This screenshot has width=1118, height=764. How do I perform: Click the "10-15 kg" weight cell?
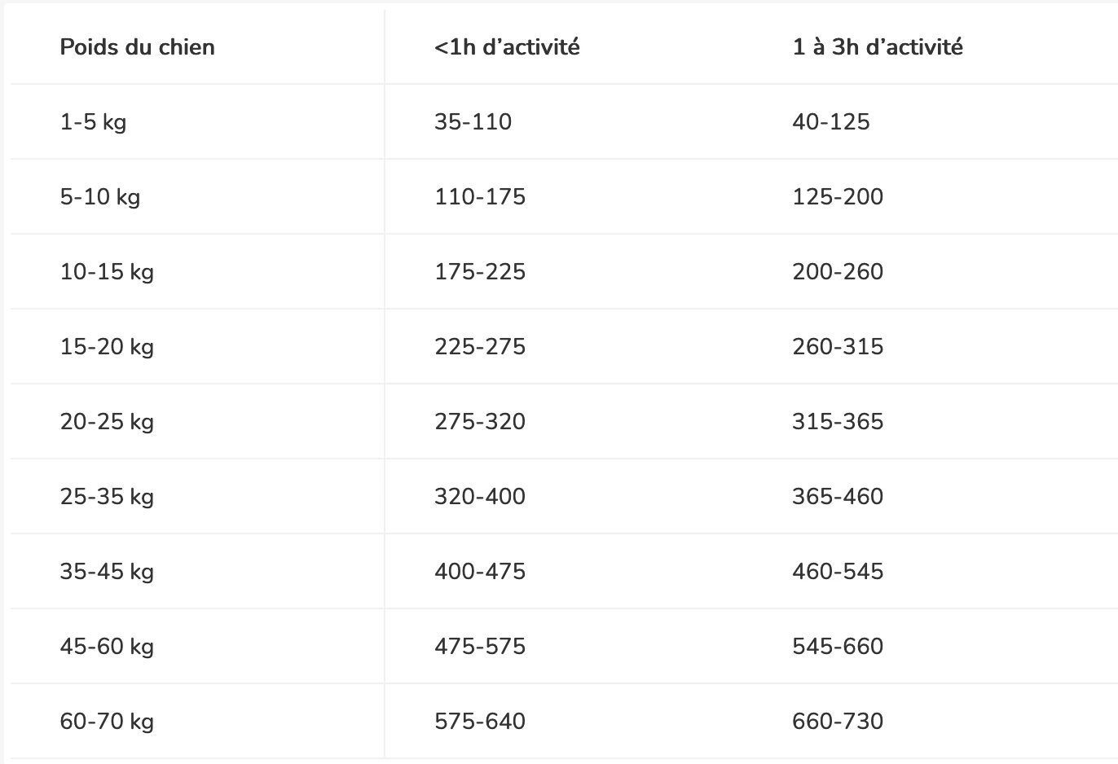click(107, 272)
